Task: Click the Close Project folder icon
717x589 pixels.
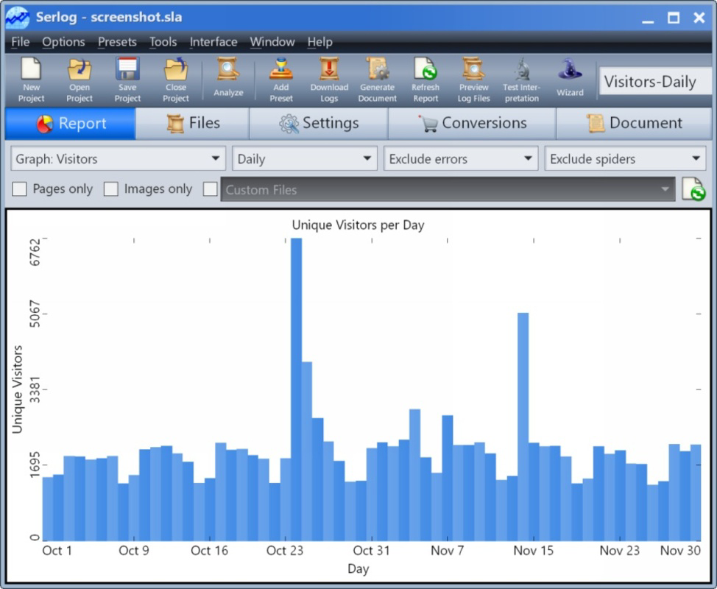Action: coord(176,80)
